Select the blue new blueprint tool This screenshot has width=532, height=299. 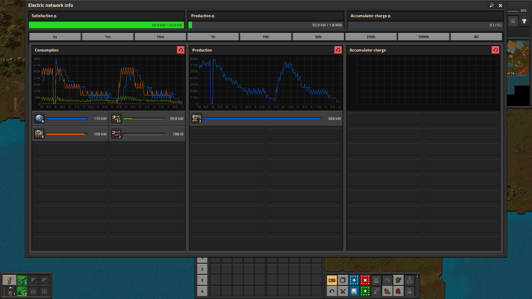354,280
